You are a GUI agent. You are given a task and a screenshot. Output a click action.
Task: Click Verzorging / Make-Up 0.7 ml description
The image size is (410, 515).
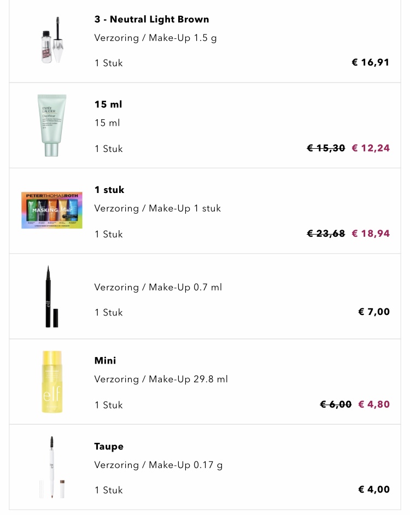point(158,287)
